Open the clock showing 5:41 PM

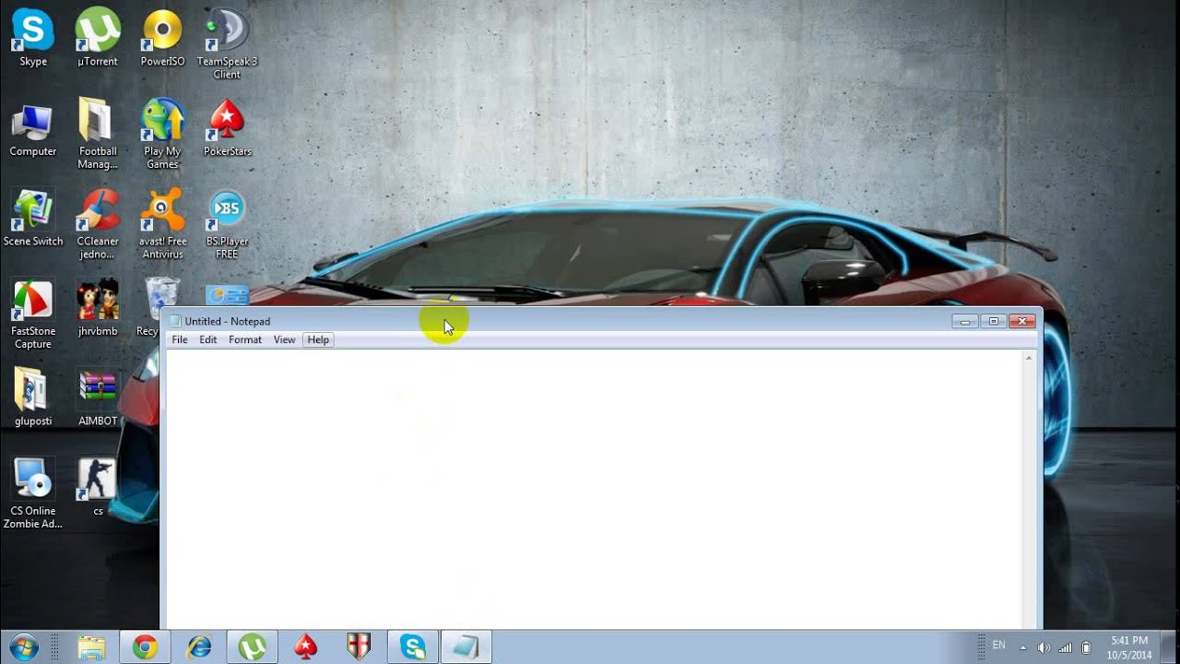[x=1129, y=647]
